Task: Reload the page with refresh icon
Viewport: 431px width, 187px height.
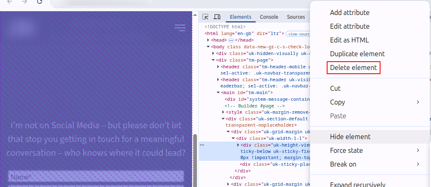Action: 40,2
